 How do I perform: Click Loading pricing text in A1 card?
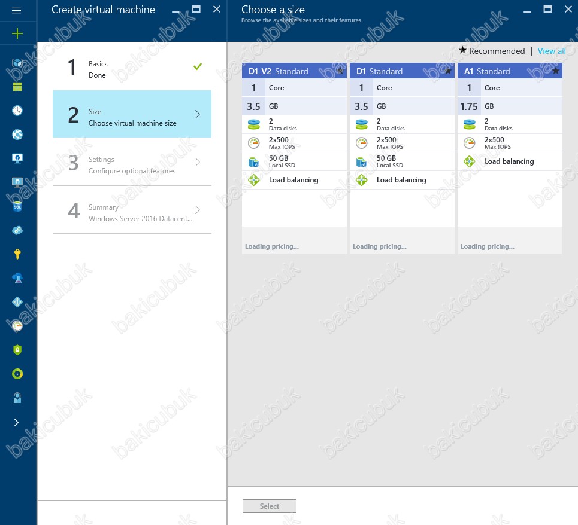[x=488, y=246]
